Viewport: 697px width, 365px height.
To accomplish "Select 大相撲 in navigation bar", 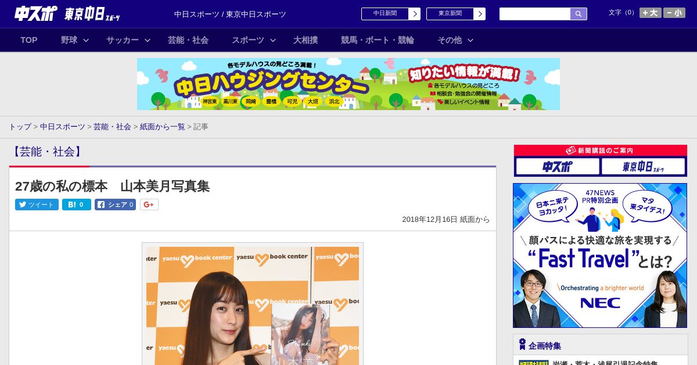I will 306,40.
